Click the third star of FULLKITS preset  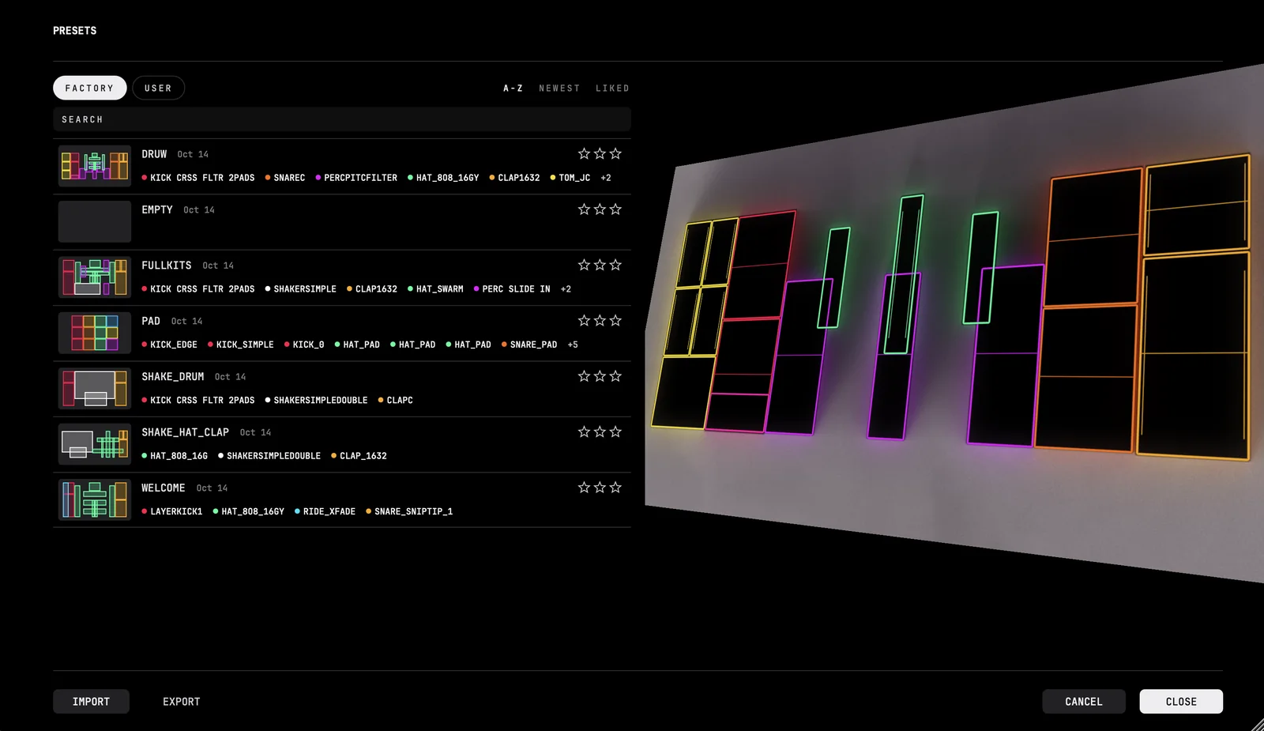click(x=615, y=265)
